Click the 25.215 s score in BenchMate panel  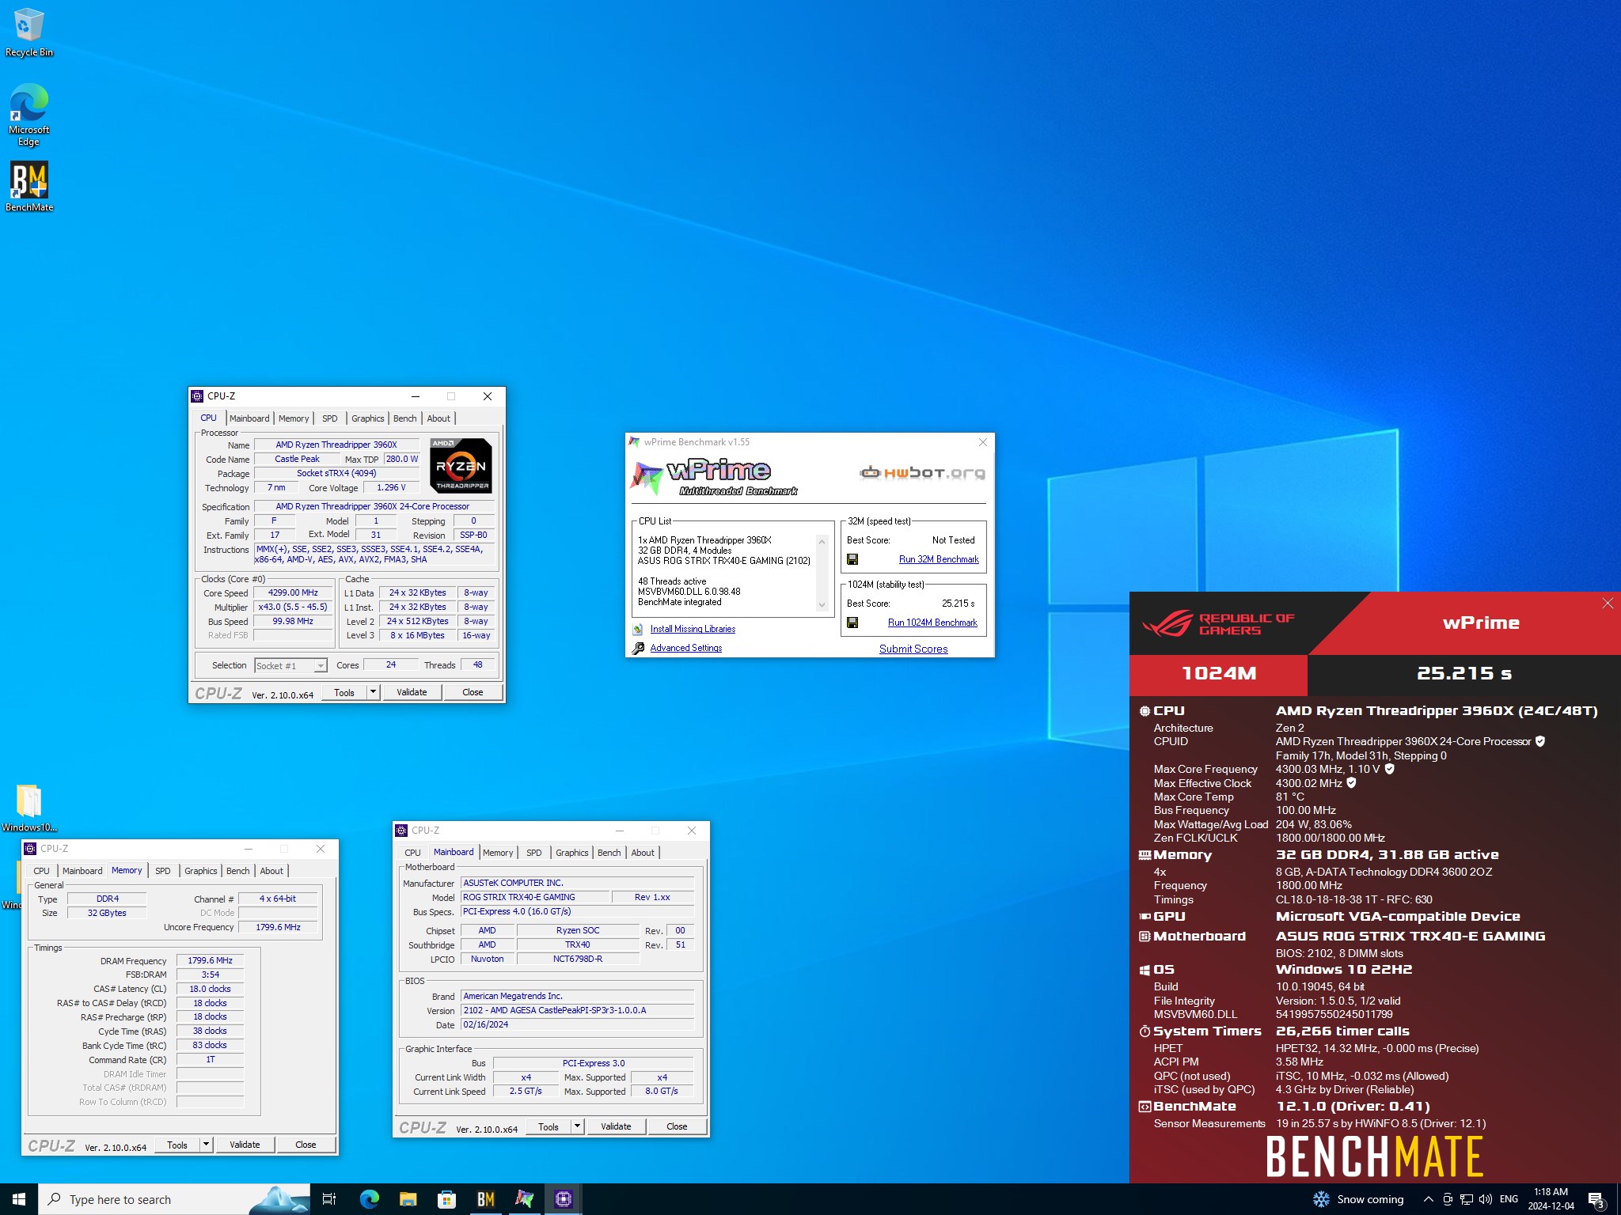tap(1463, 673)
